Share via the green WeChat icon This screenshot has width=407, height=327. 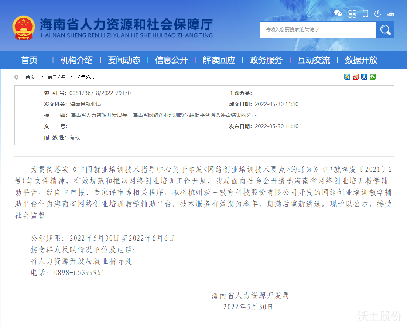[373, 77]
